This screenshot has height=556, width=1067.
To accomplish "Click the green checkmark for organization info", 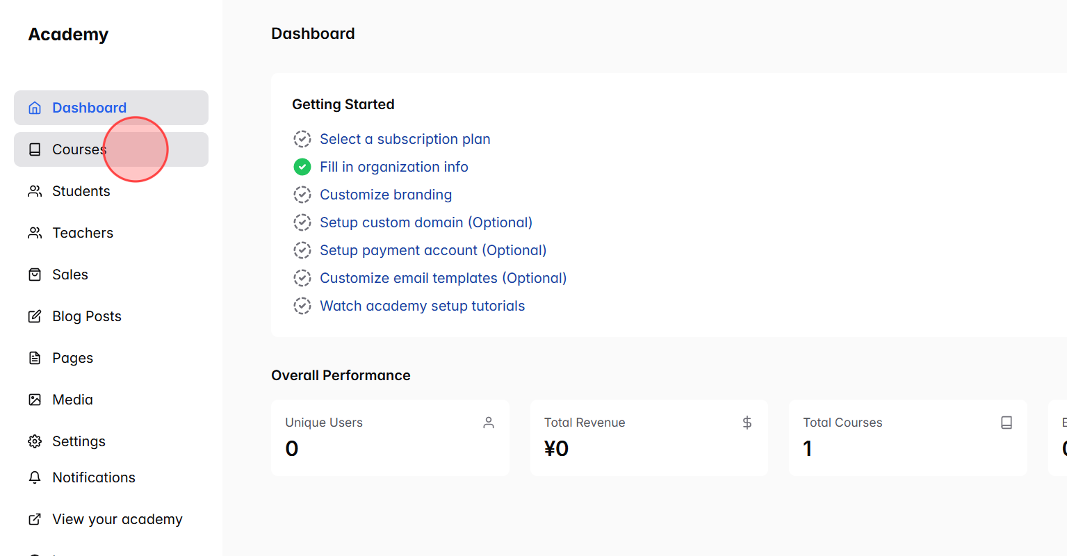I will [302, 167].
